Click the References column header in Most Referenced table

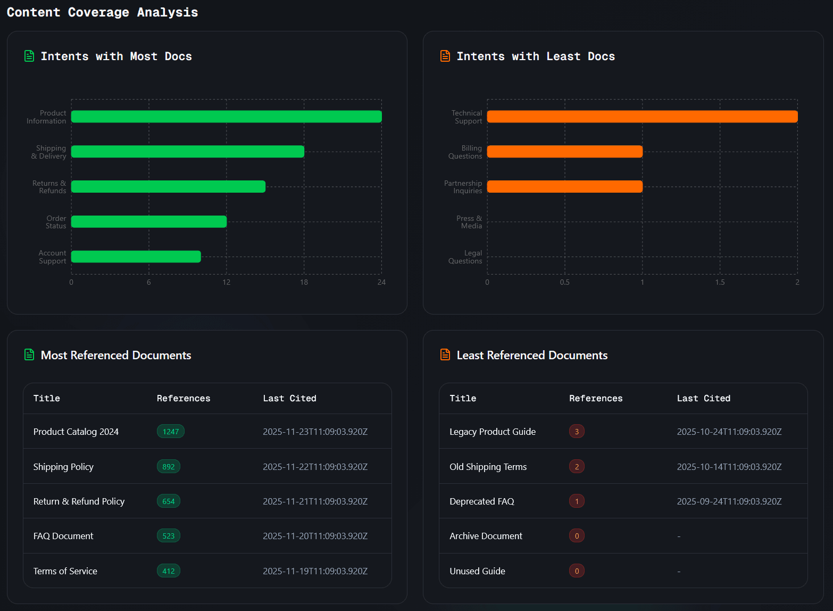click(184, 398)
